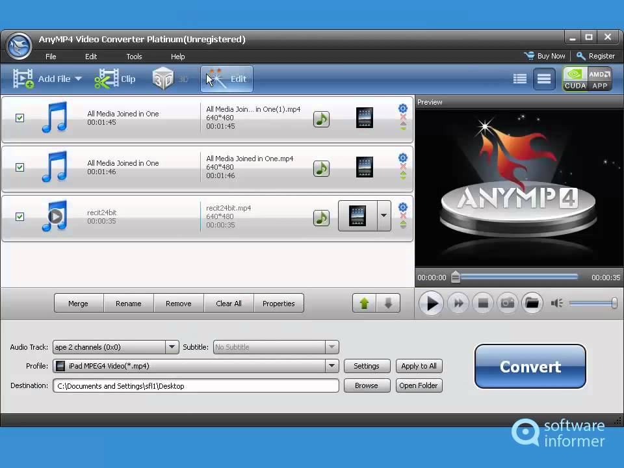Open the Edit magic wand tool
624x468 pixels.
pyautogui.click(x=226, y=79)
